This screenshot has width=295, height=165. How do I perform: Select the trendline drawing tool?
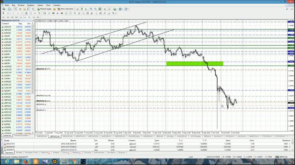(22, 13)
